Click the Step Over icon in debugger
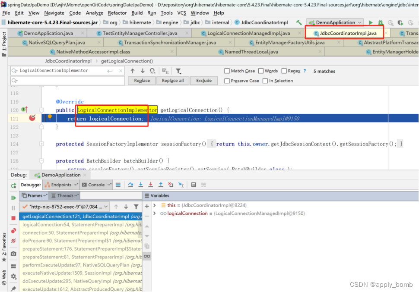The width and height of the screenshot is (419, 292). tap(131, 184)
